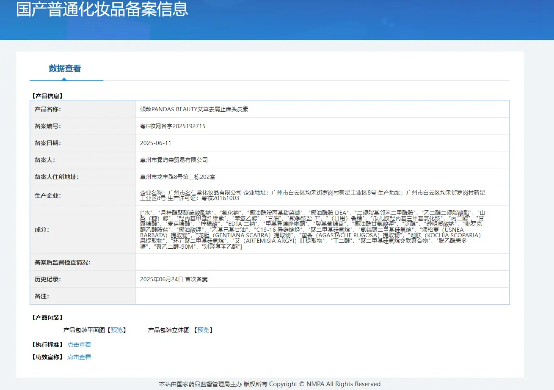This screenshot has height=390, width=554.
Task: Click the 历史记录 row label
Action: click(x=48, y=279)
